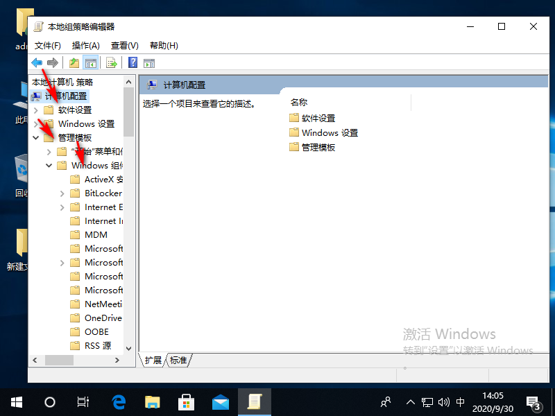Open Microsoft Store from taskbar

pos(187,402)
